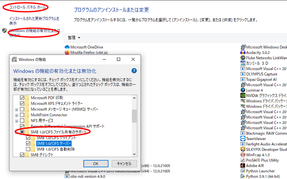
Task: Uncheck the Microsoft PDF 印刷 checkbox
Action: point(22,98)
